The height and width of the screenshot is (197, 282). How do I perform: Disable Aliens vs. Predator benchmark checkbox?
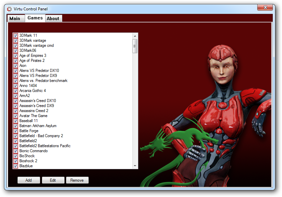pos(16,81)
